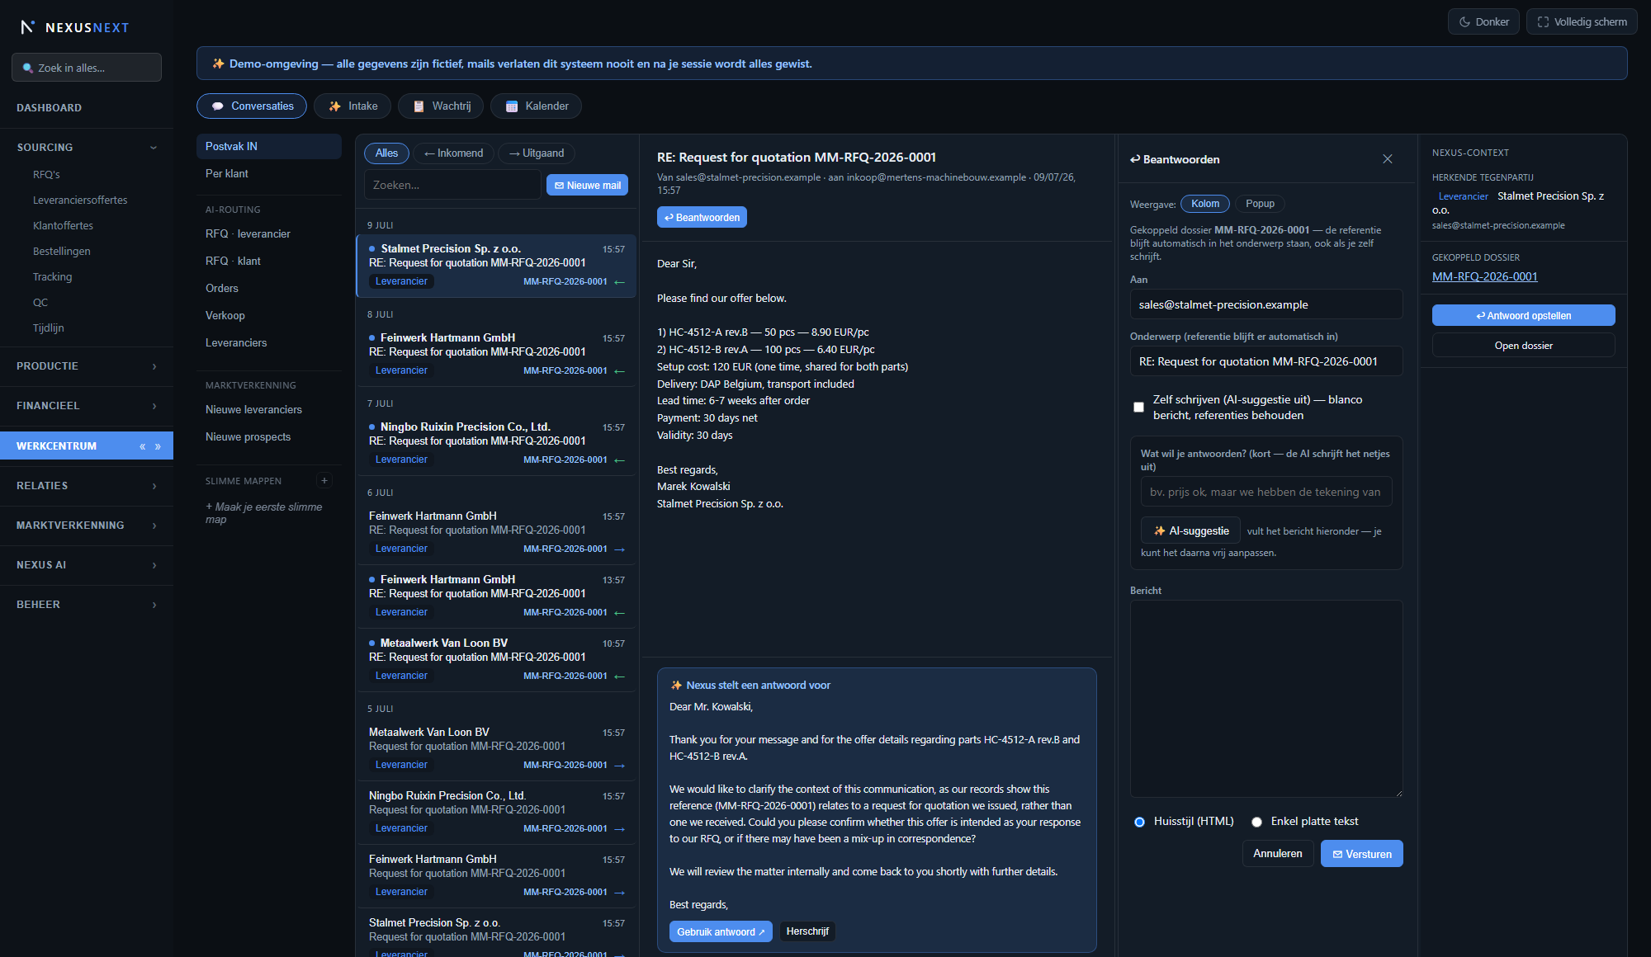Enter Volledig scherm mode

pyautogui.click(x=1582, y=22)
